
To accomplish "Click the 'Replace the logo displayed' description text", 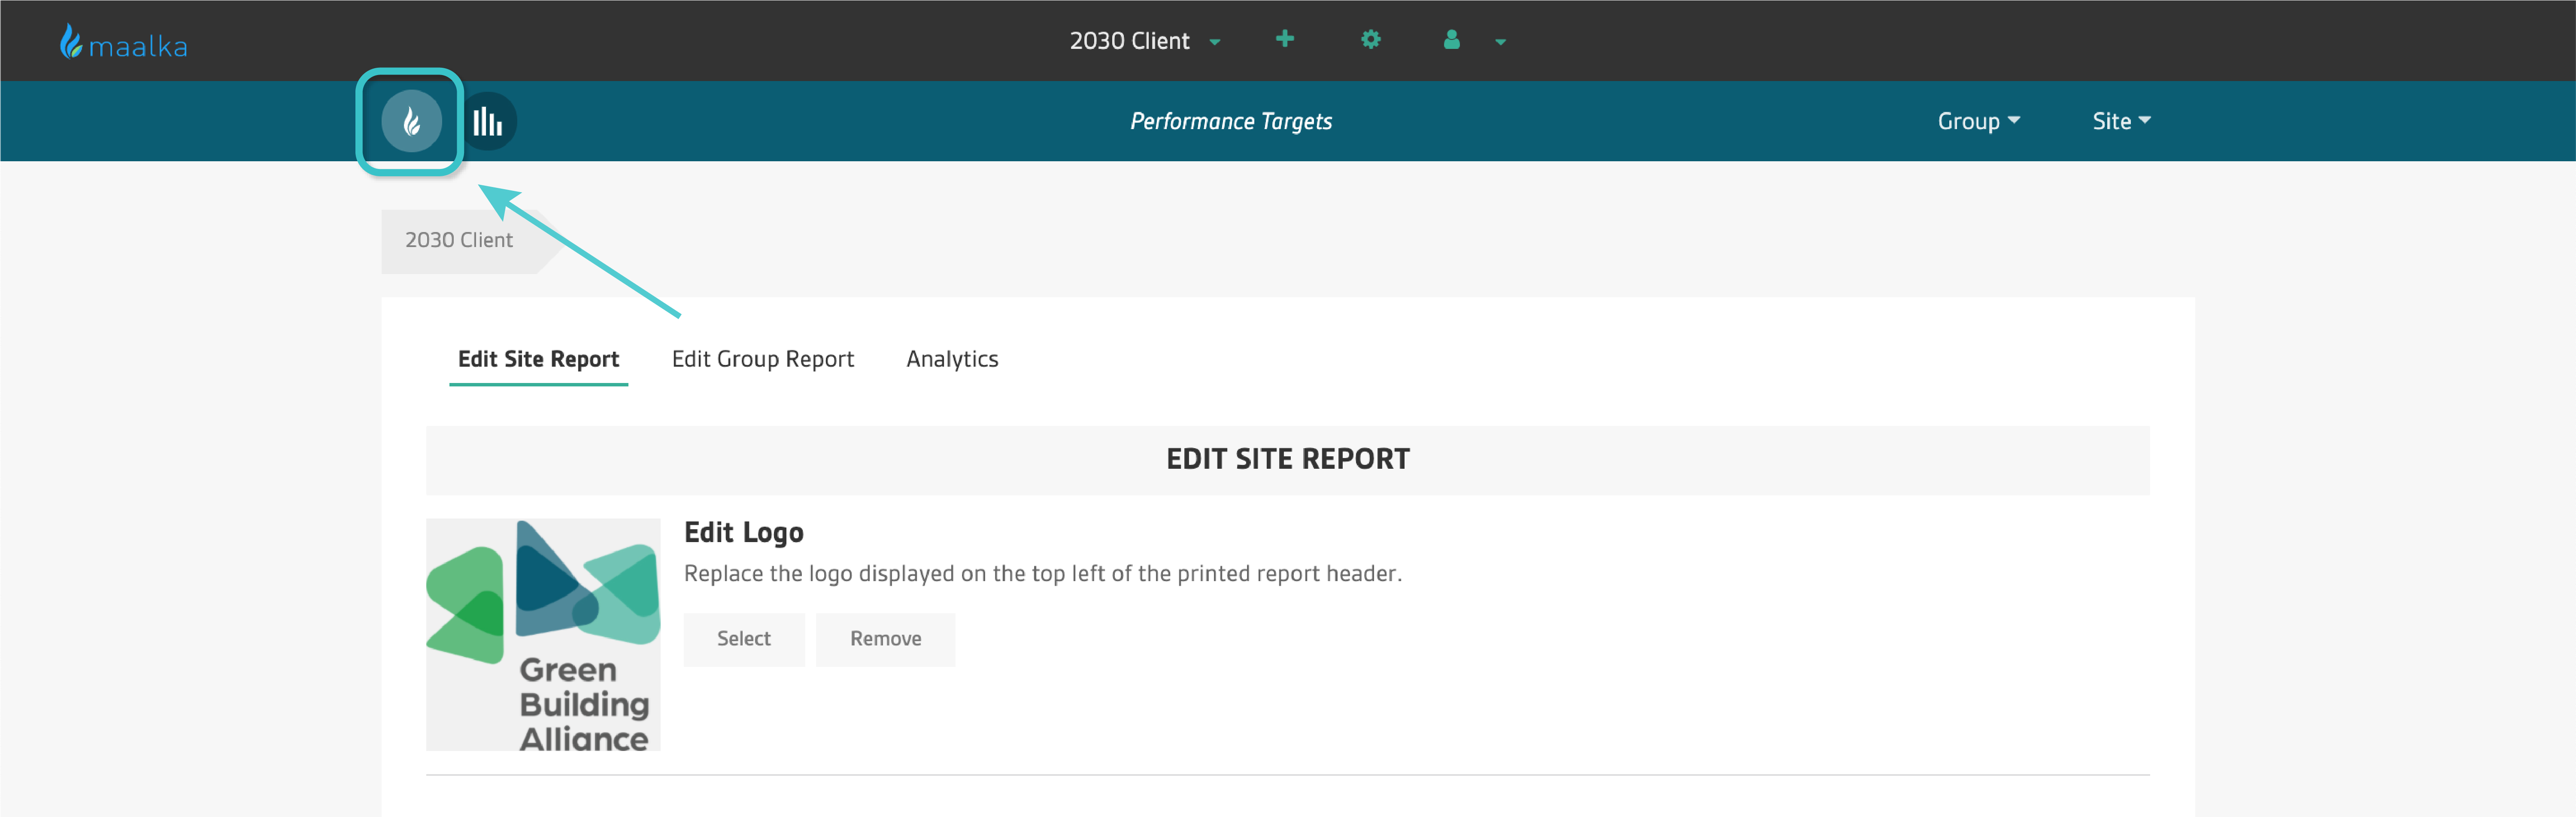I will [1043, 574].
